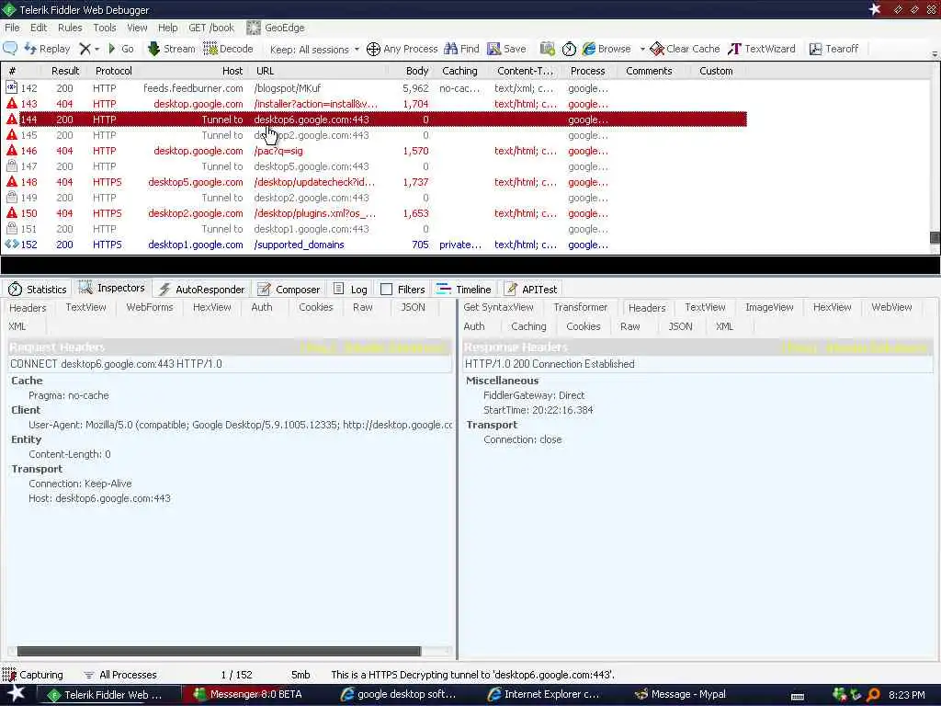Change All Processes filter in status bar
941x706 pixels.
tap(119, 675)
